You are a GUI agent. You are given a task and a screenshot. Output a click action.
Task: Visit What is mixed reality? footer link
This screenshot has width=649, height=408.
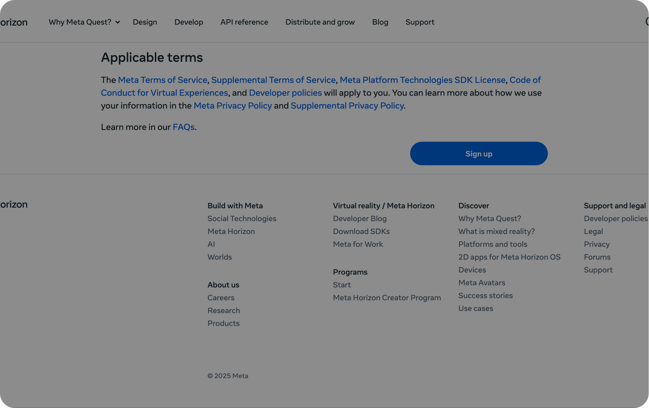496,232
